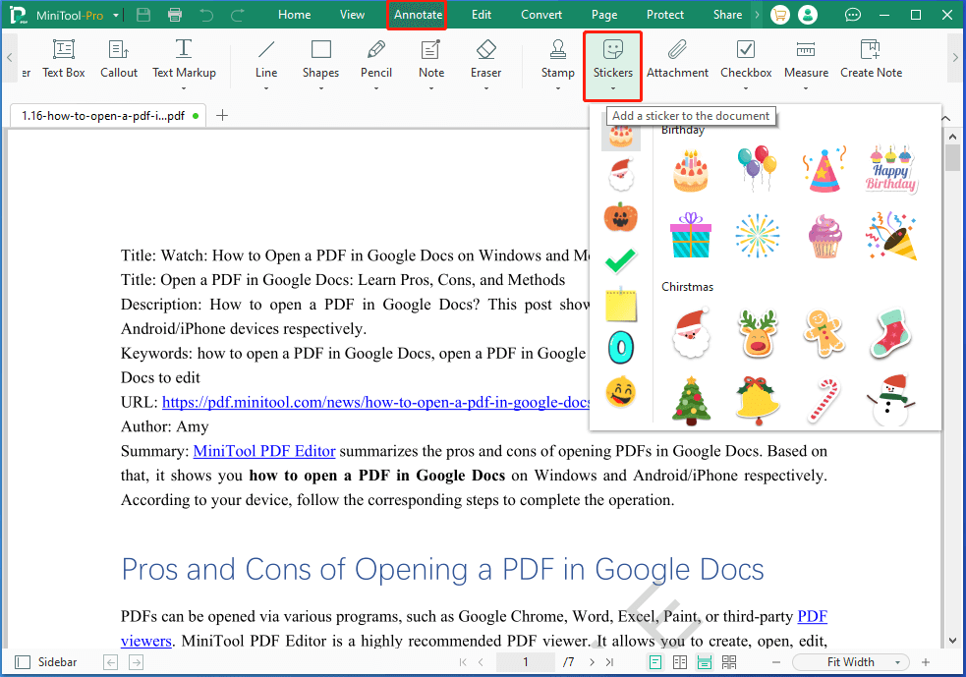Save the document with the floppy icon

point(142,15)
